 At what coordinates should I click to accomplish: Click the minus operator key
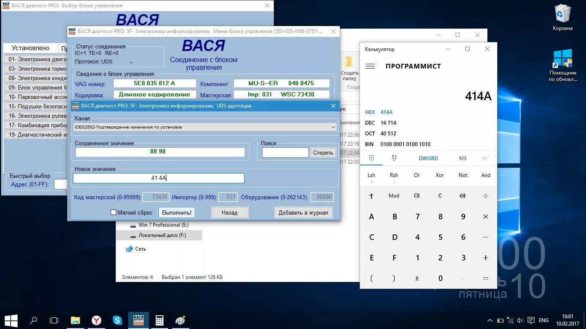[x=486, y=237]
